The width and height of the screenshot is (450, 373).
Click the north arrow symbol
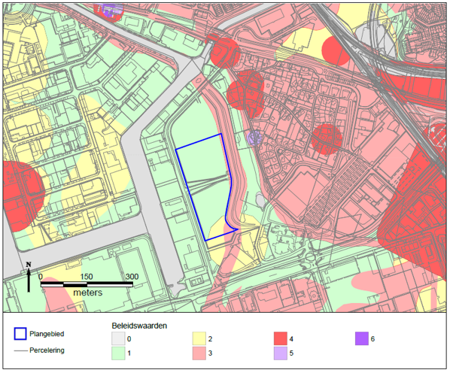pos(29,277)
